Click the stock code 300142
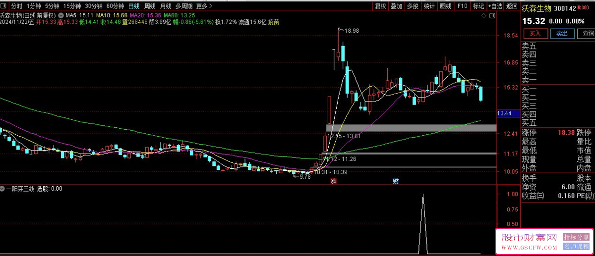The width and height of the screenshot is (595, 256). [x=565, y=8]
